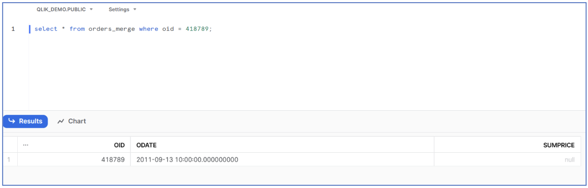Image resolution: width=588 pixels, height=188 pixels.
Task: Switch to the Results tab
Action: click(x=25, y=121)
